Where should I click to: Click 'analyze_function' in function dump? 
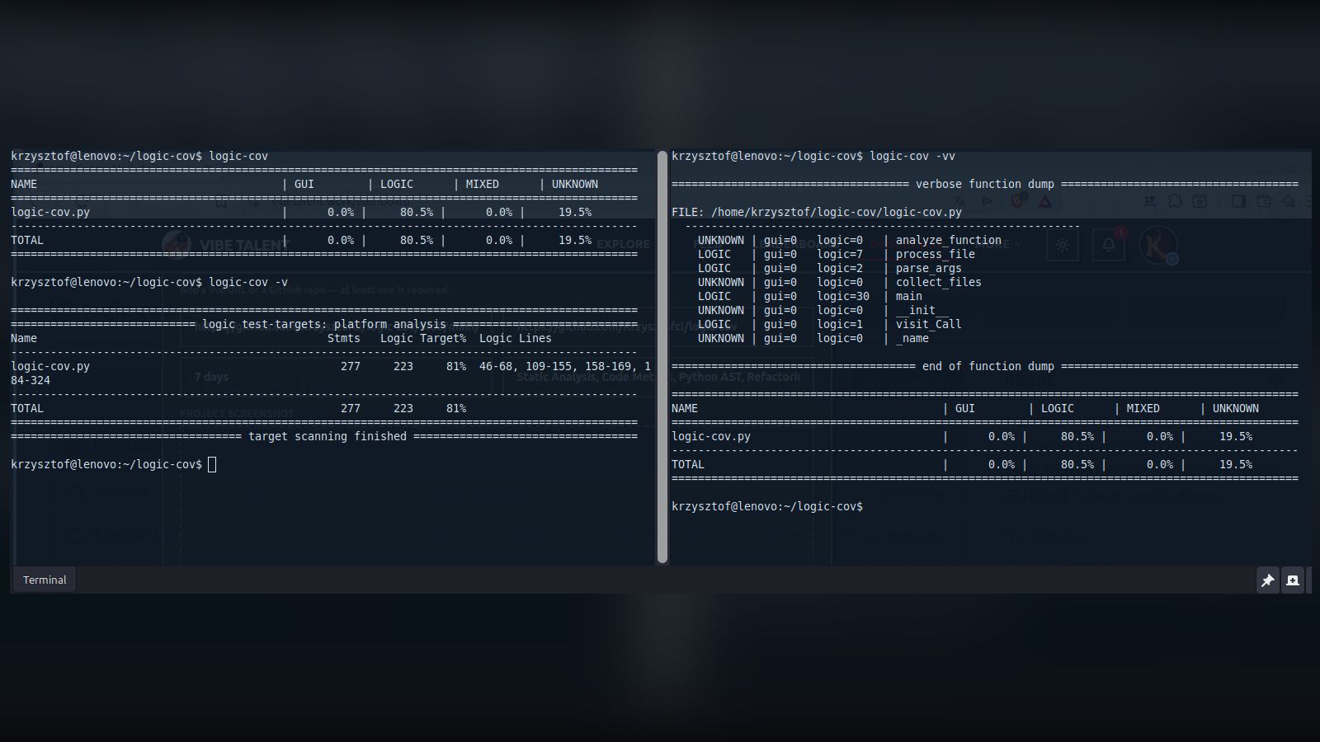[949, 240]
